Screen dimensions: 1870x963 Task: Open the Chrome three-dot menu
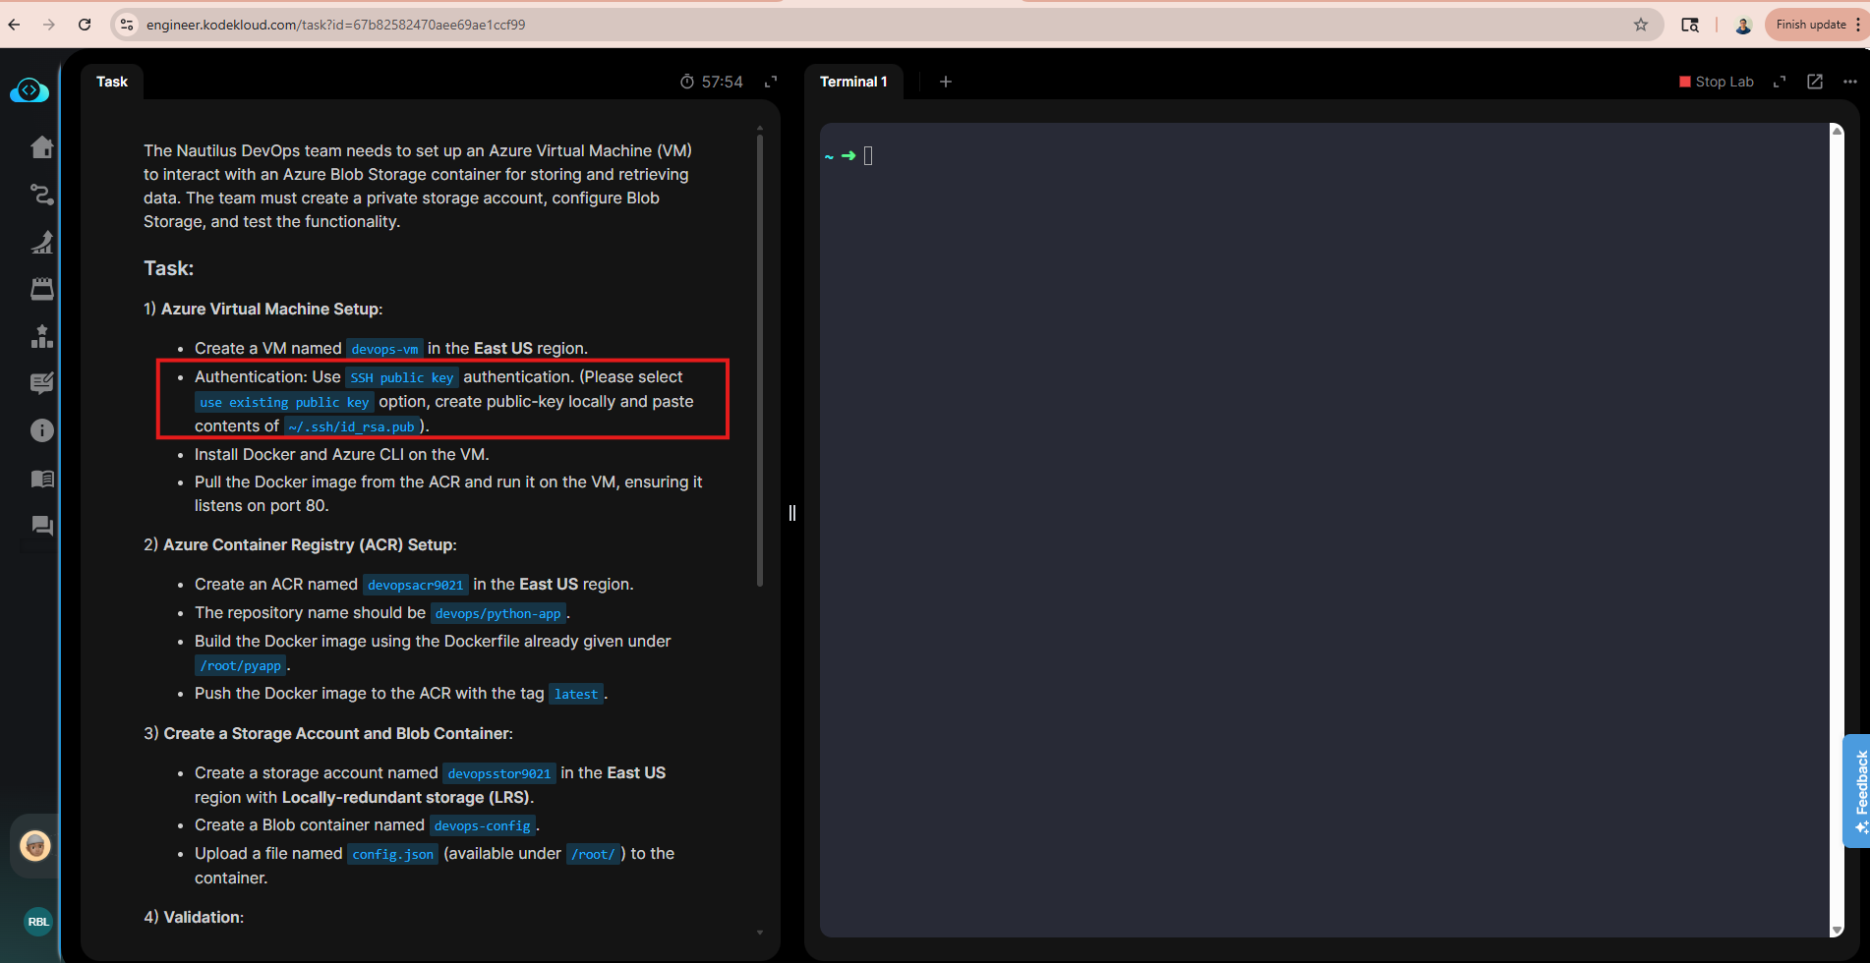click(x=1858, y=25)
